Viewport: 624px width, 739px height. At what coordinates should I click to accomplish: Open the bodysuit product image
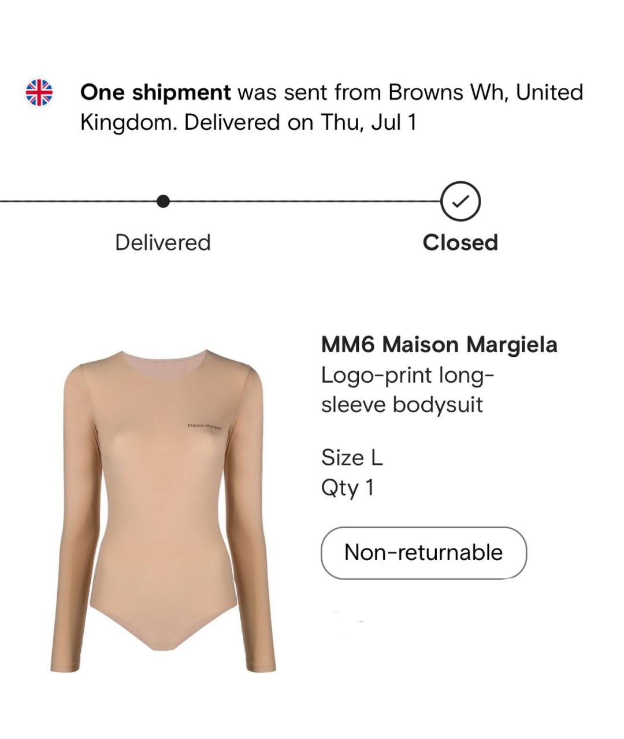[163, 511]
